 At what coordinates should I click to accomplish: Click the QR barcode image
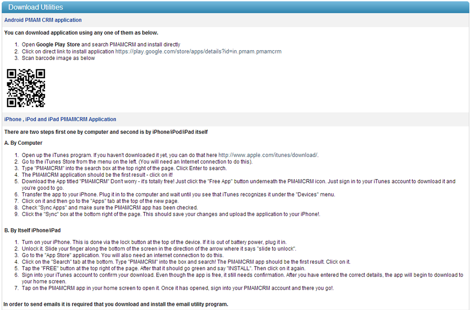click(26, 88)
